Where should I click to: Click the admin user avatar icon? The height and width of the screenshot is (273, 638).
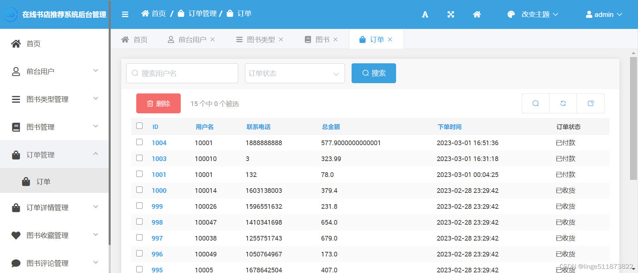click(589, 14)
